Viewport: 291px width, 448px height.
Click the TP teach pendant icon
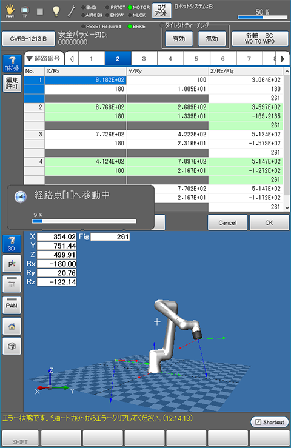point(25,12)
